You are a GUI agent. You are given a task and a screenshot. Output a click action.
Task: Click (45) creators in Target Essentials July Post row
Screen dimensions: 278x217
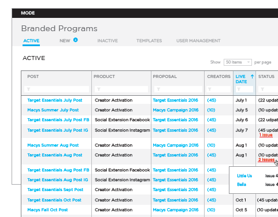tap(212, 100)
